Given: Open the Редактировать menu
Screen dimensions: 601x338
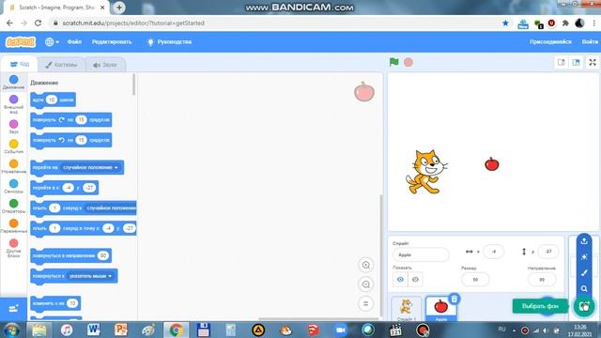Looking at the screenshot, I should 112,41.
